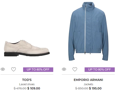Screen dimensions: 117x91
Task: Add Tod's laced shoes to wishlist heart
Action: coord(14,69)
